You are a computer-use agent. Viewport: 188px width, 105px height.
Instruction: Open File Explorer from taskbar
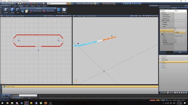click(12, 103)
